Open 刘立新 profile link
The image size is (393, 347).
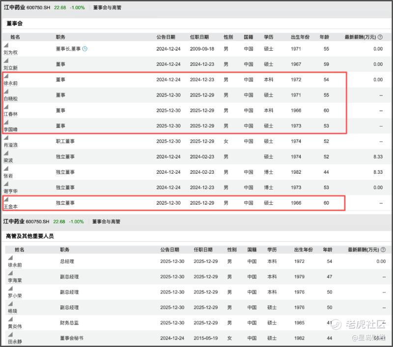10,68
